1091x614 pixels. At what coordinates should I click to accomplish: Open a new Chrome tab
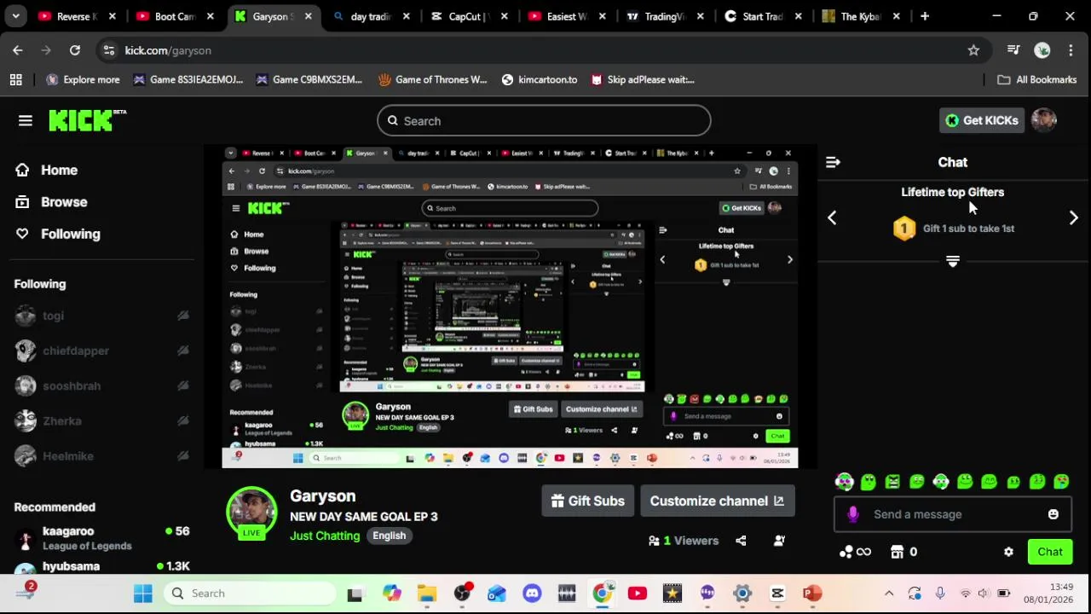[925, 16]
